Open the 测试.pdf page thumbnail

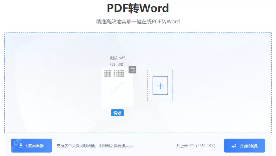point(117,87)
